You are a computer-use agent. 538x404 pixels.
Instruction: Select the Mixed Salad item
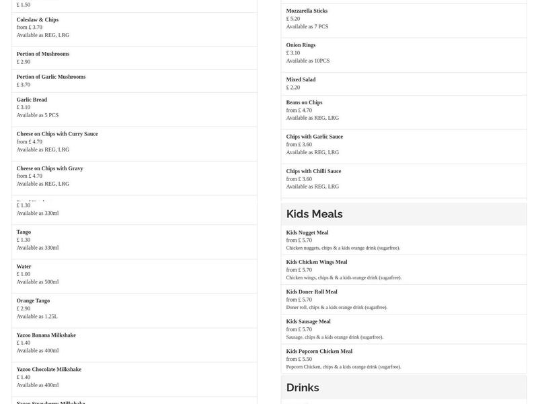(403, 83)
